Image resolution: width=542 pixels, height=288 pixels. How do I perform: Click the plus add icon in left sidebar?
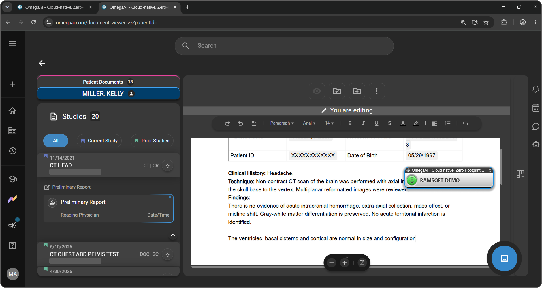(12, 84)
